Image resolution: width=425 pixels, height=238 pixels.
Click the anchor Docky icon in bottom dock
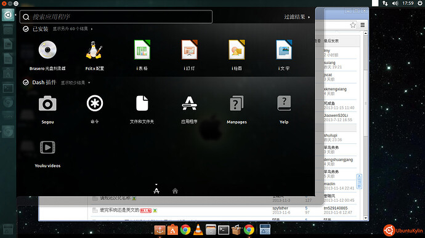coord(160,230)
